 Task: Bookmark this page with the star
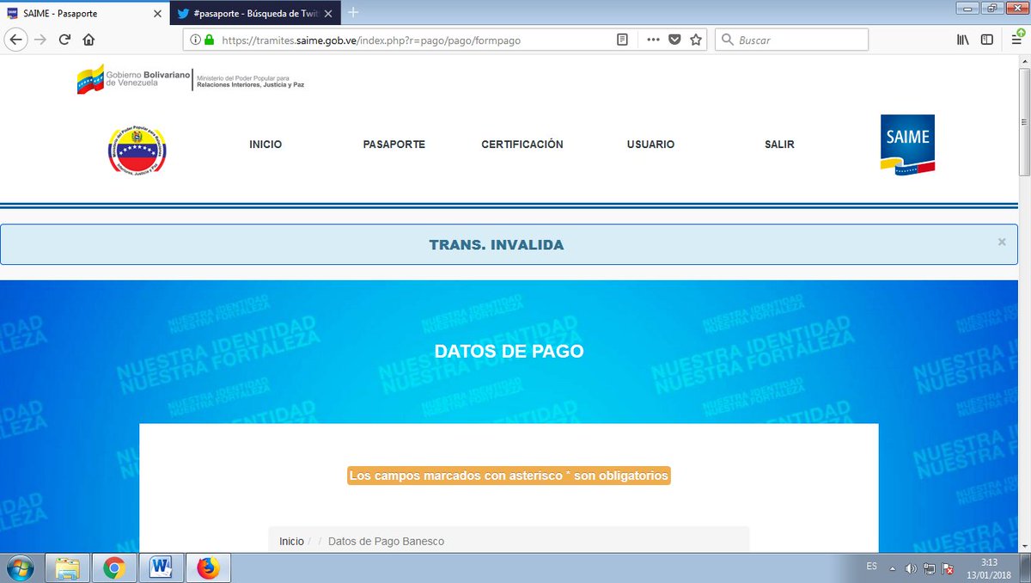696,40
